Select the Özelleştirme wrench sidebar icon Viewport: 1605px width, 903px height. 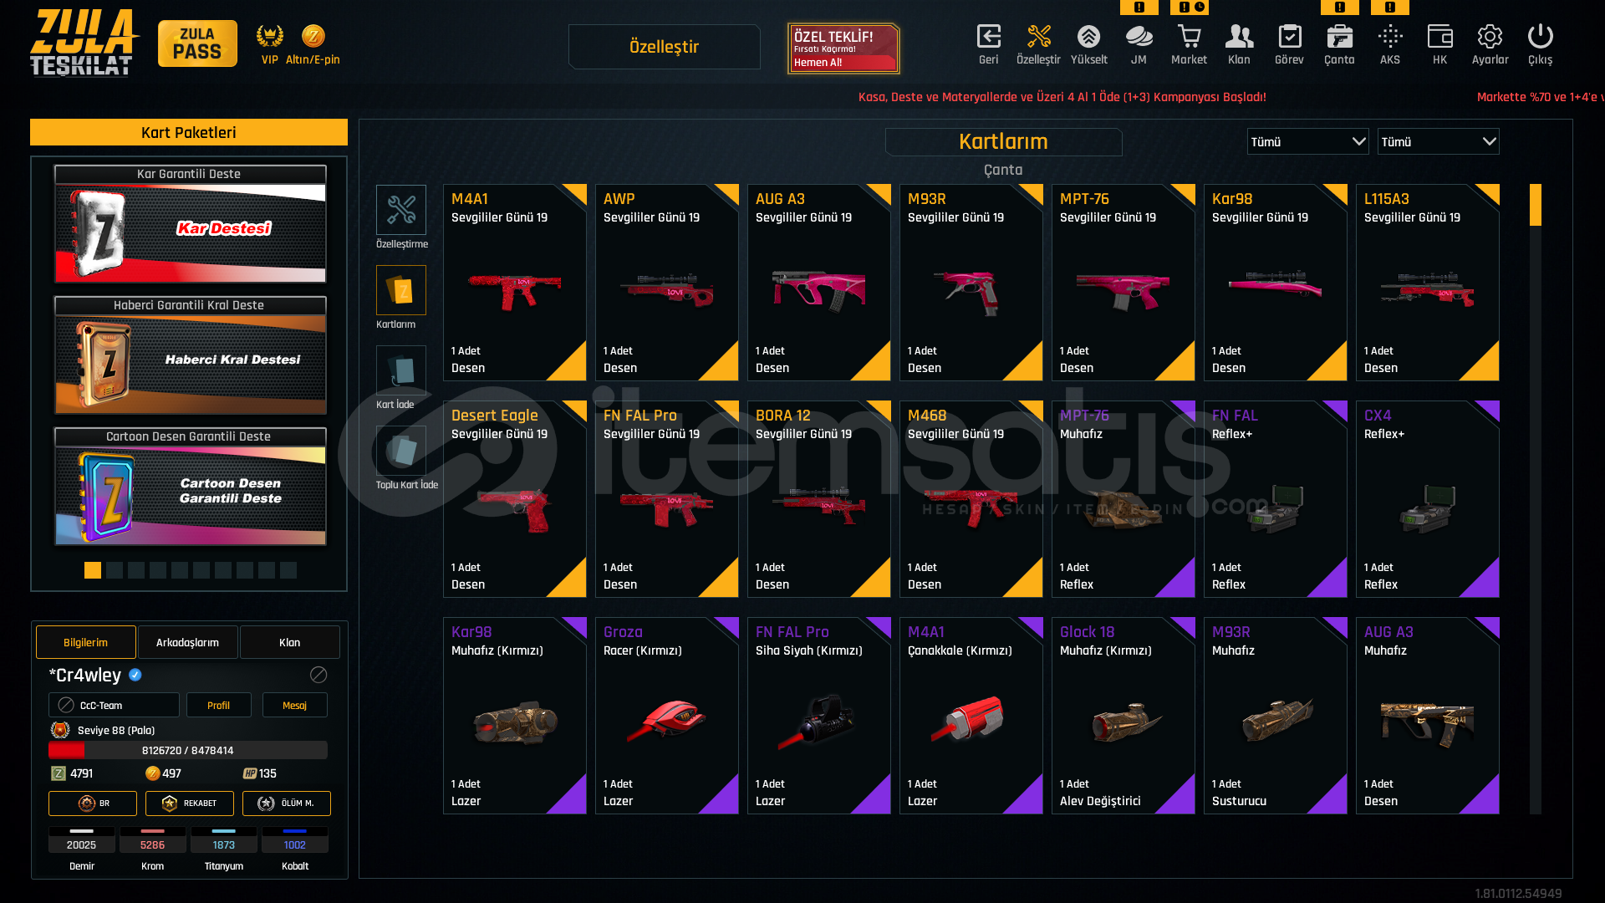[401, 210]
